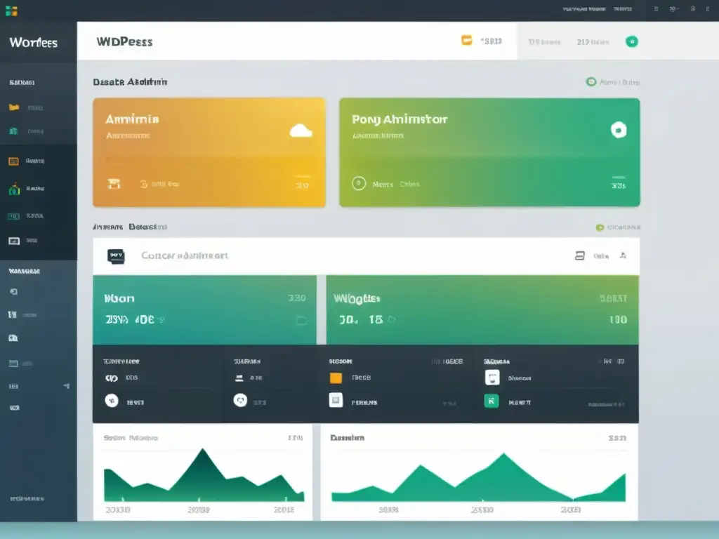
Task: Click the Amimia title on orange card
Action: (x=132, y=119)
